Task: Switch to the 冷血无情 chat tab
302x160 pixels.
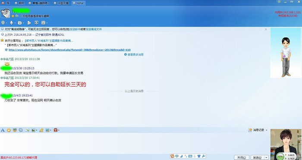Action: coord(61,3)
